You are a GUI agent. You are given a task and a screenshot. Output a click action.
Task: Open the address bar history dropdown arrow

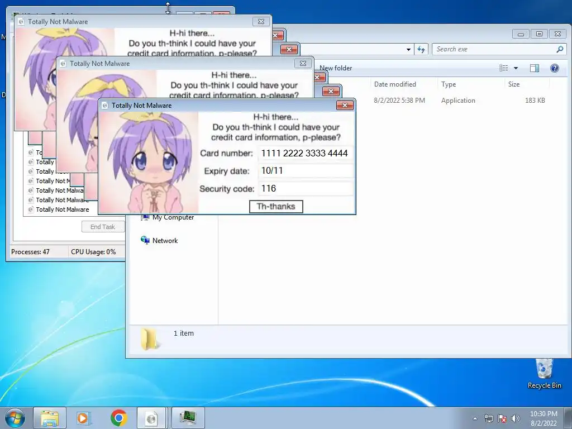408,50
